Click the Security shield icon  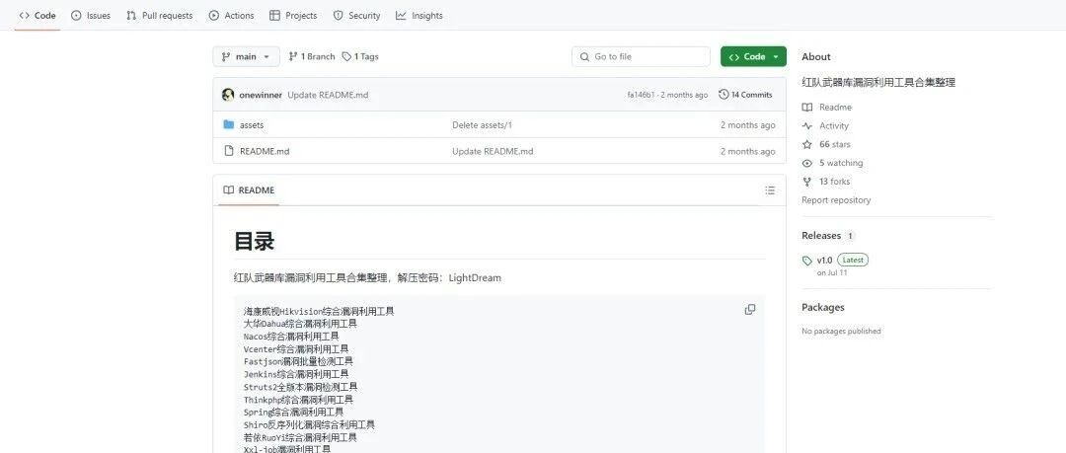tap(338, 16)
